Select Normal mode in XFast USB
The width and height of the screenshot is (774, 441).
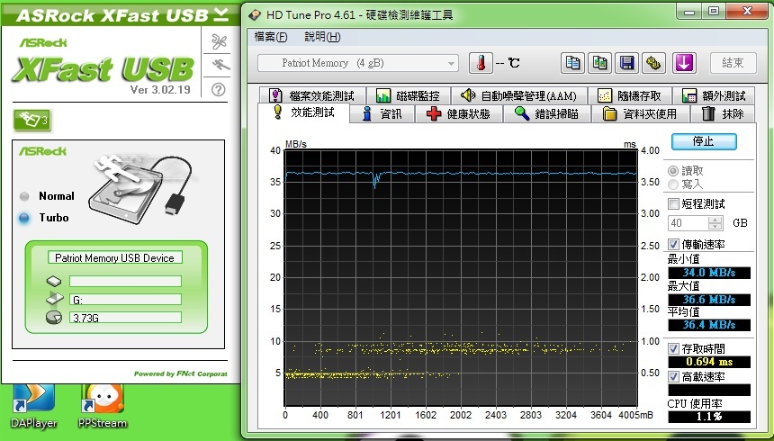tap(24, 196)
